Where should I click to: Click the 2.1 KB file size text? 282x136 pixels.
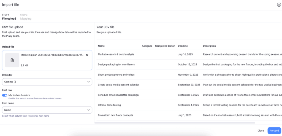[24, 65]
